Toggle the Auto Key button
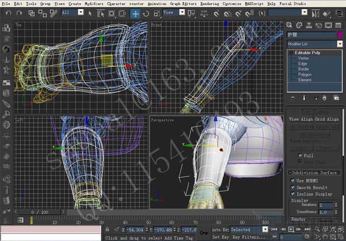The height and width of the screenshot is (241, 346). pyautogui.click(x=220, y=230)
